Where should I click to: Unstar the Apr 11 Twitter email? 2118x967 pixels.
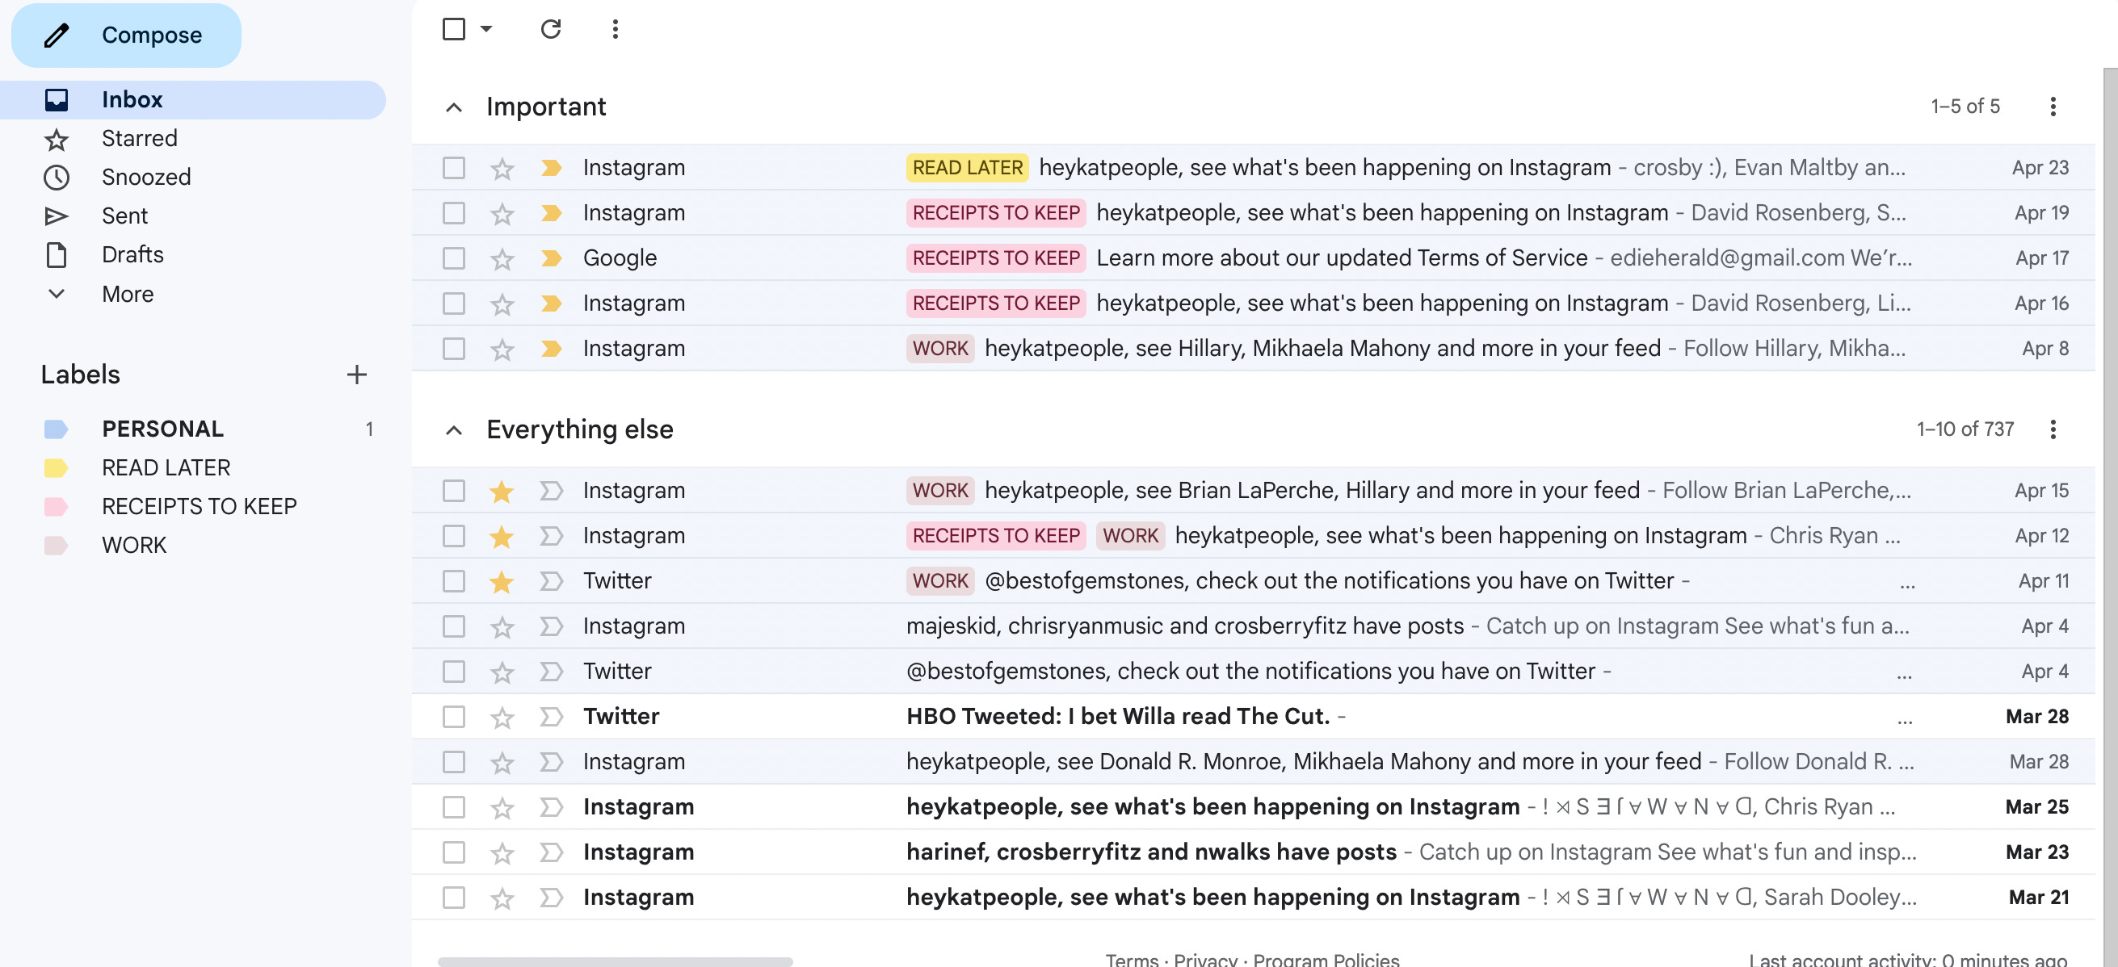point(502,581)
